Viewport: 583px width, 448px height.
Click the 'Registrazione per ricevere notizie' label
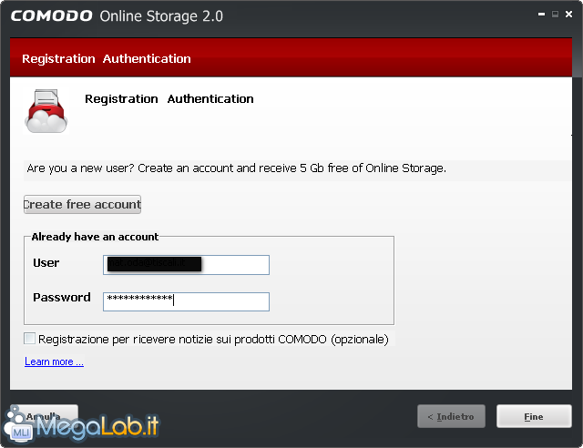213,339
